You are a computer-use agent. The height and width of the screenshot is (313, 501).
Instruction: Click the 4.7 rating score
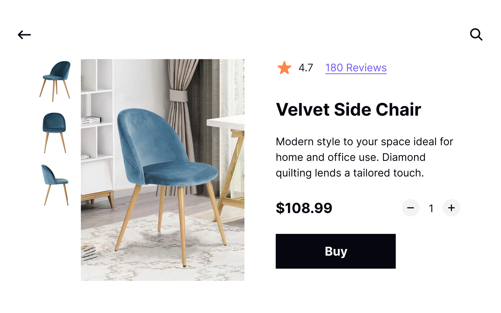point(306,68)
